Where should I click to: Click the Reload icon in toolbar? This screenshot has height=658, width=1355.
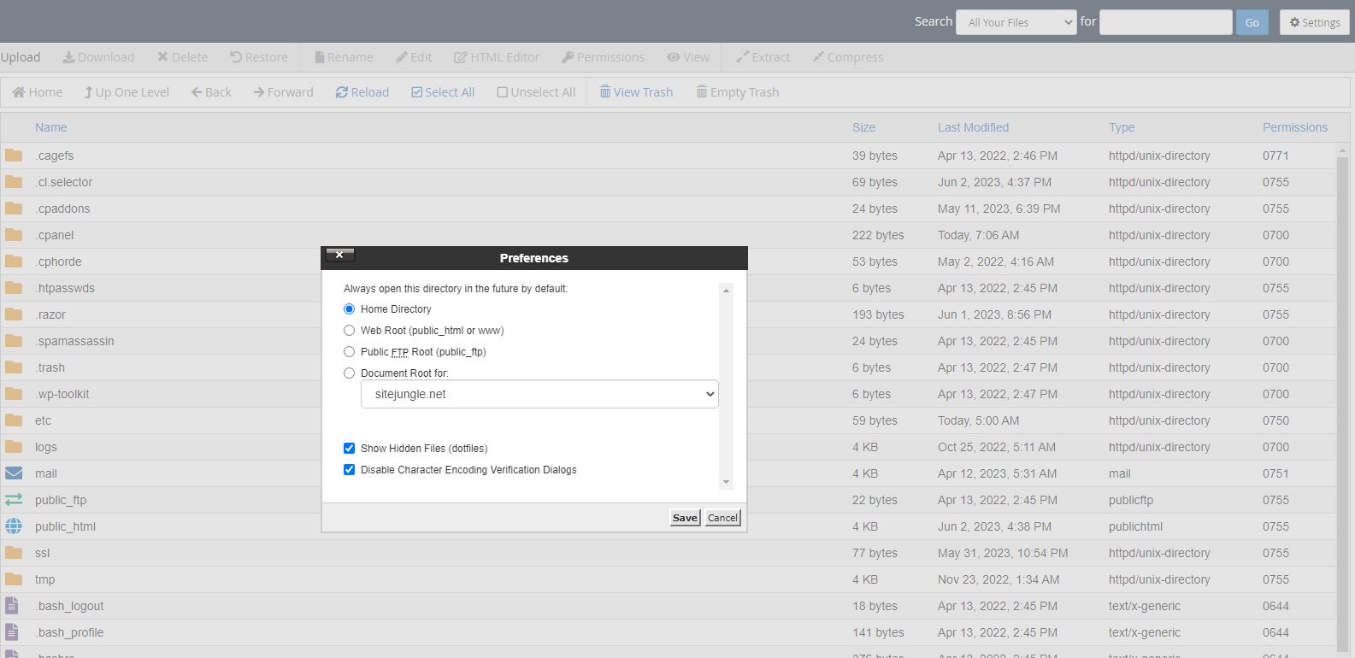pyautogui.click(x=342, y=92)
